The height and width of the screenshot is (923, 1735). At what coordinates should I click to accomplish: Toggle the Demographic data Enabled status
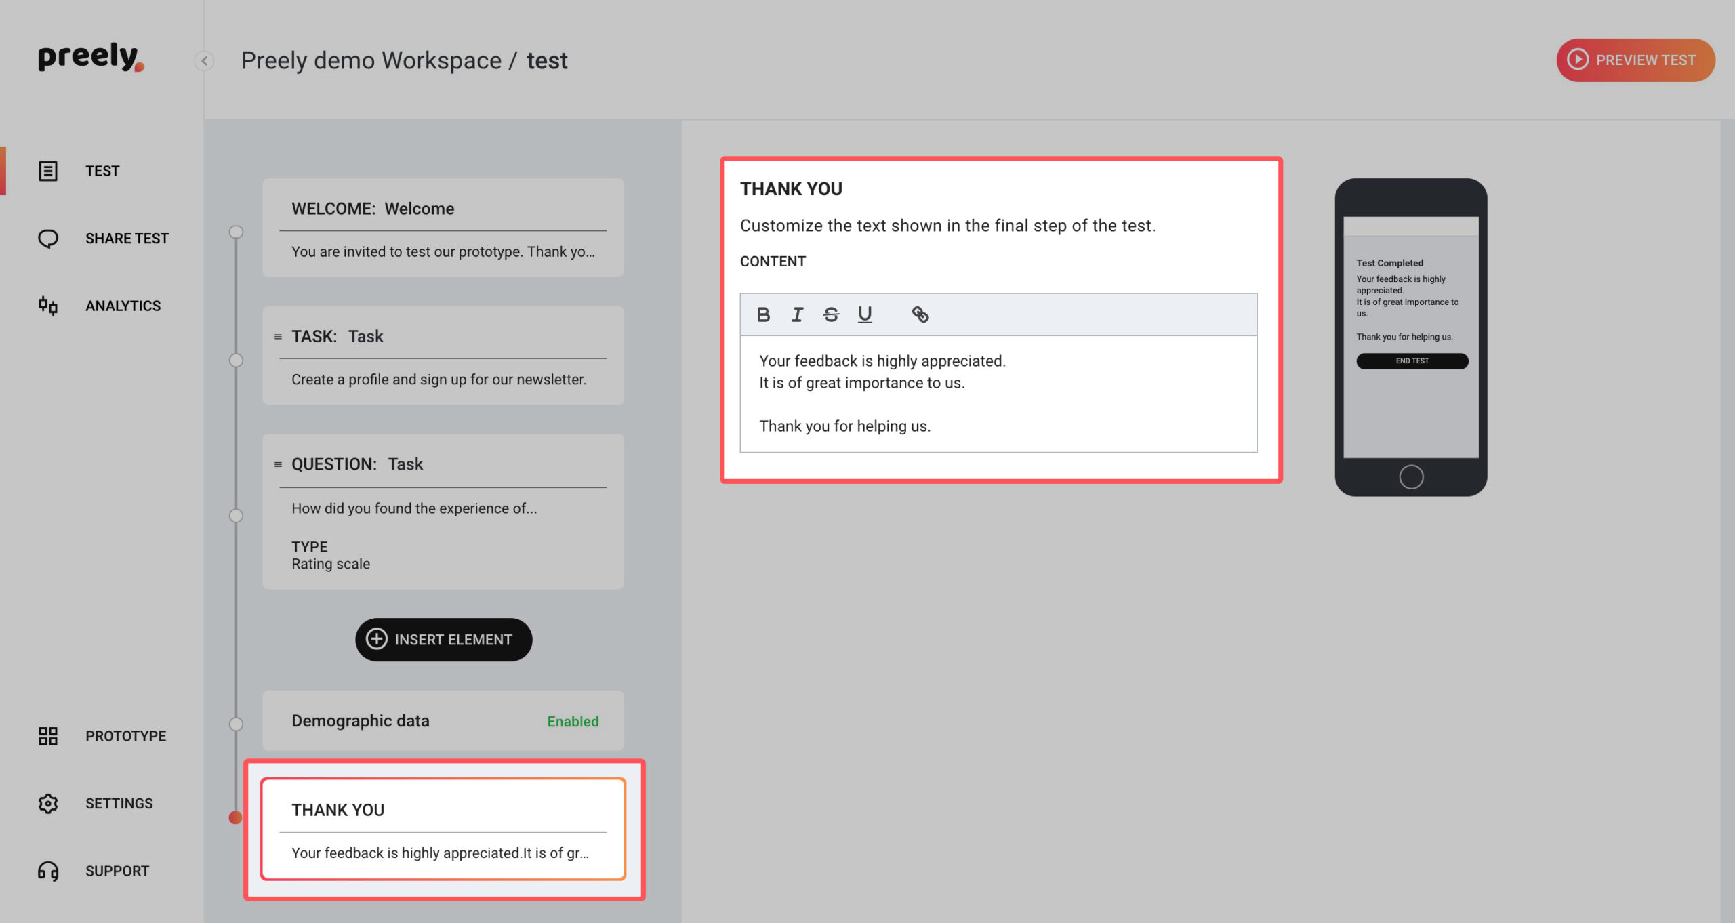[x=573, y=722]
